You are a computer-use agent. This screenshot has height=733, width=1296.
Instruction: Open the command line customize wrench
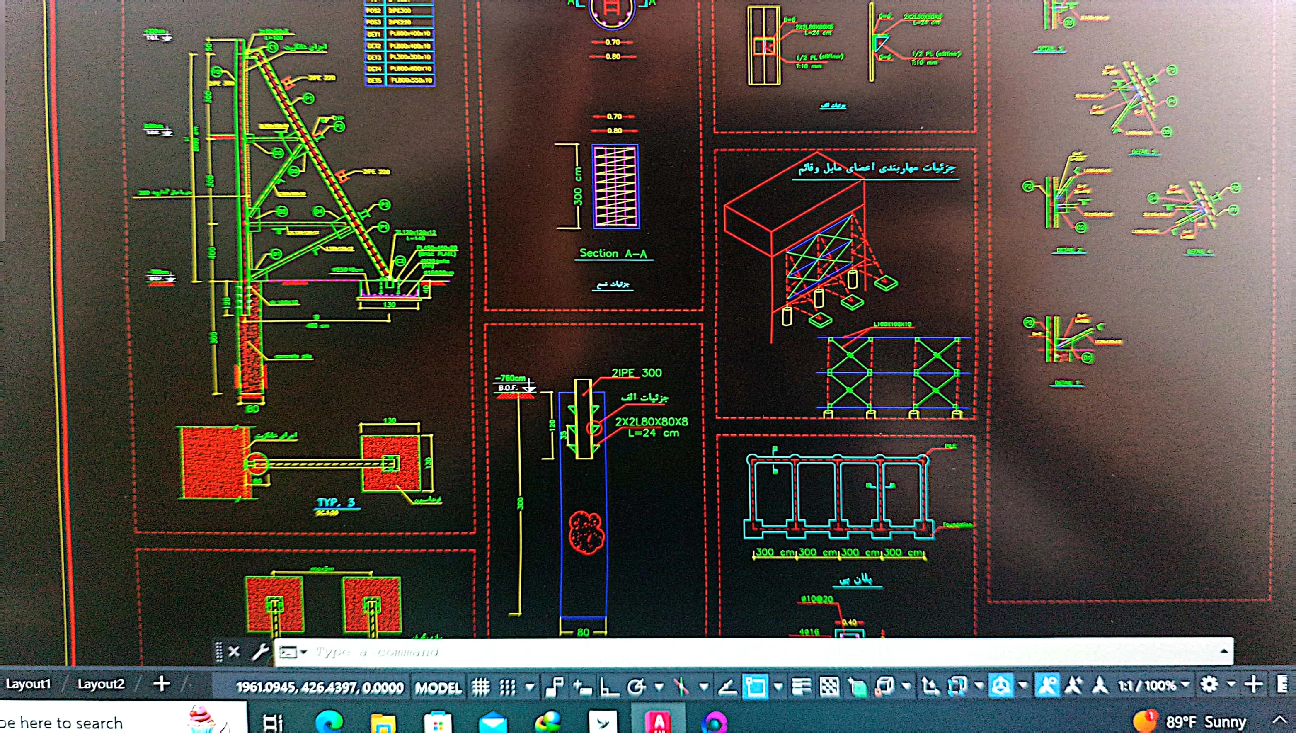tap(260, 653)
